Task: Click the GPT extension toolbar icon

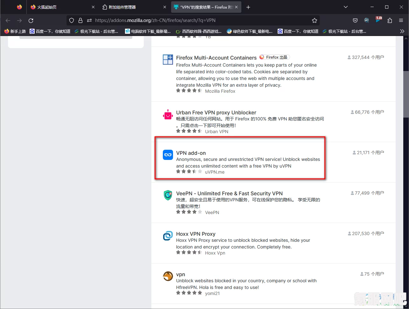Action: click(x=367, y=20)
